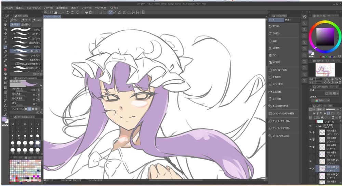342x186 pixels.
Task: Toggle visibility eye of レイヤー 1
Action: [x=311, y=161]
